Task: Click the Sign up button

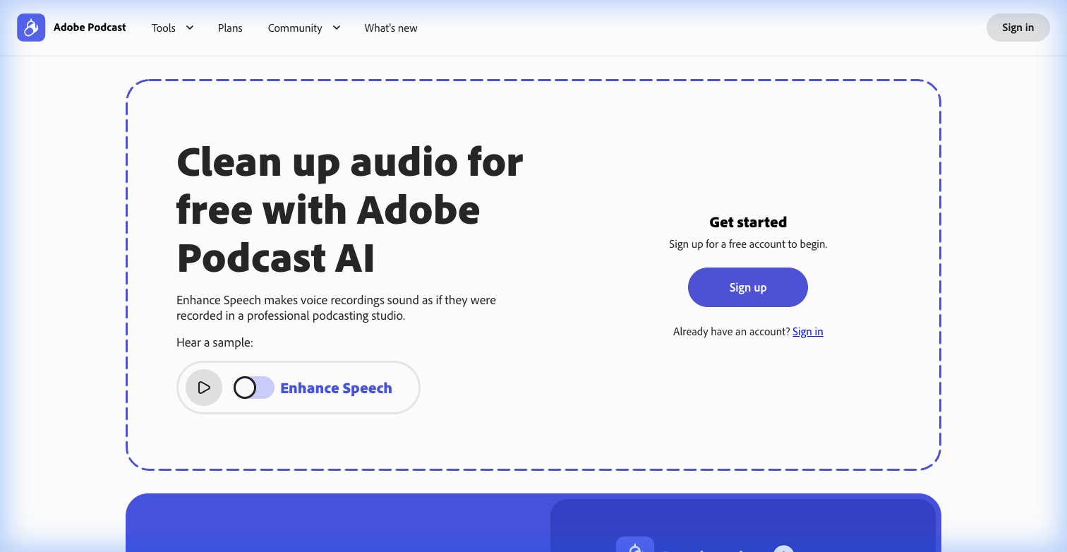Action: point(747,287)
